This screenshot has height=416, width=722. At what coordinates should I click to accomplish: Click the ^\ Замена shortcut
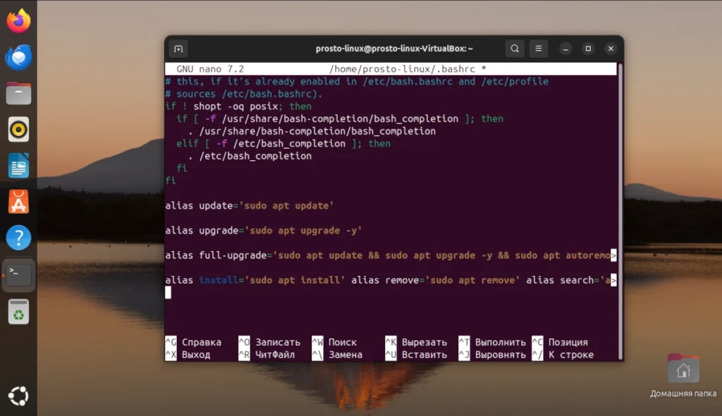point(337,355)
